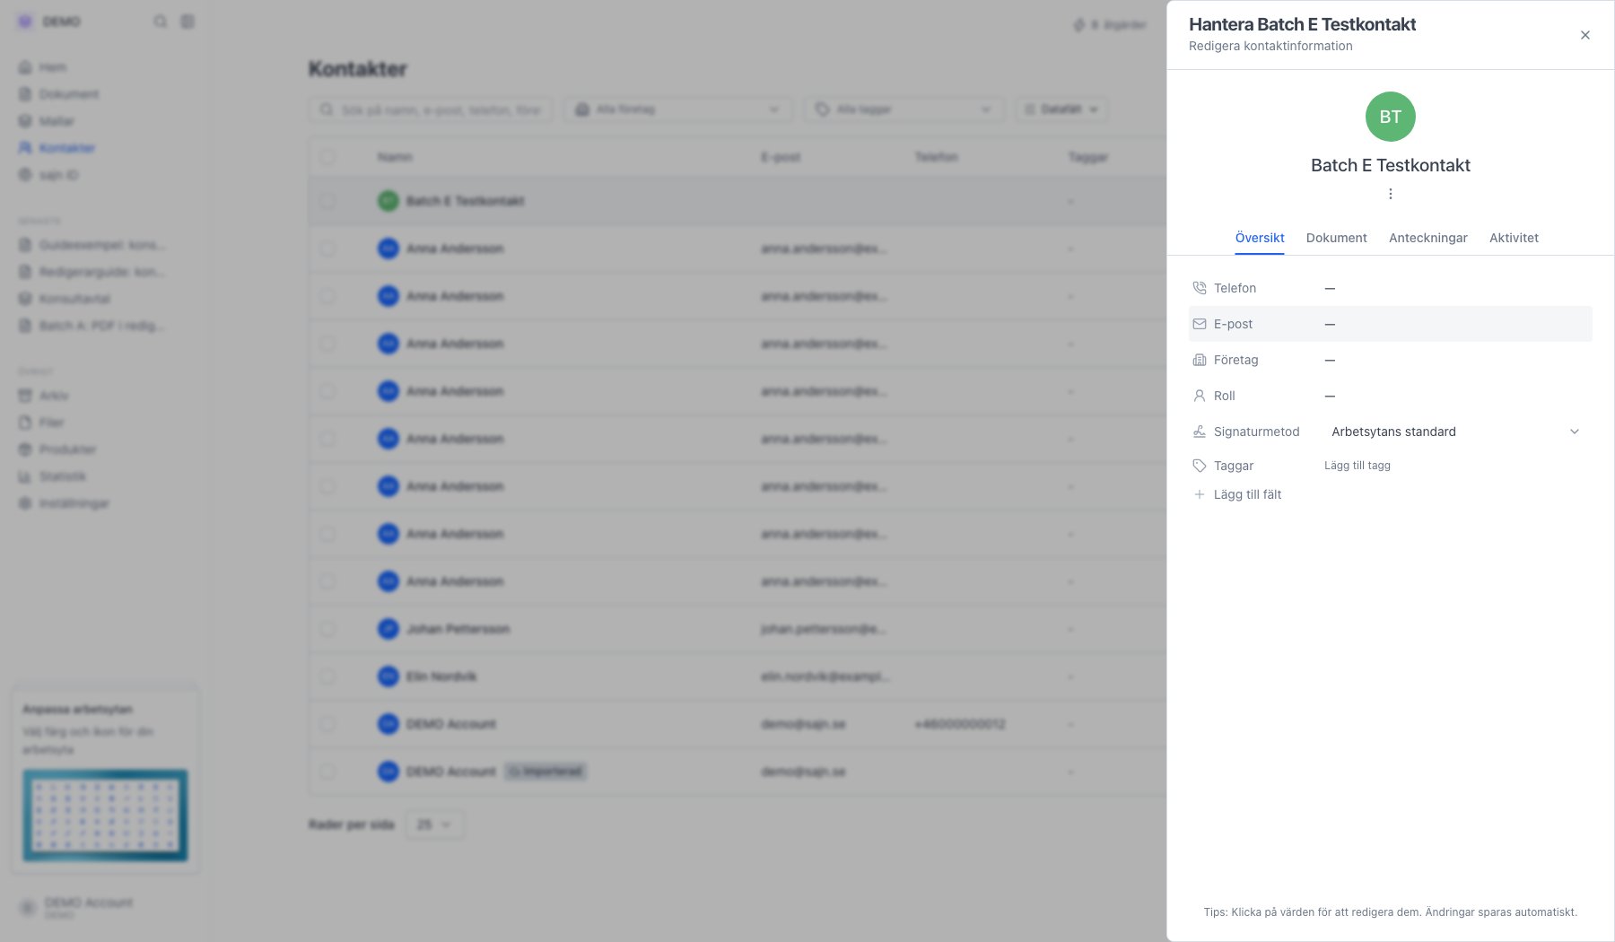Screen dimensions: 1615x942
Task: Select the Översikt tab
Action: tap(1259, 238)
